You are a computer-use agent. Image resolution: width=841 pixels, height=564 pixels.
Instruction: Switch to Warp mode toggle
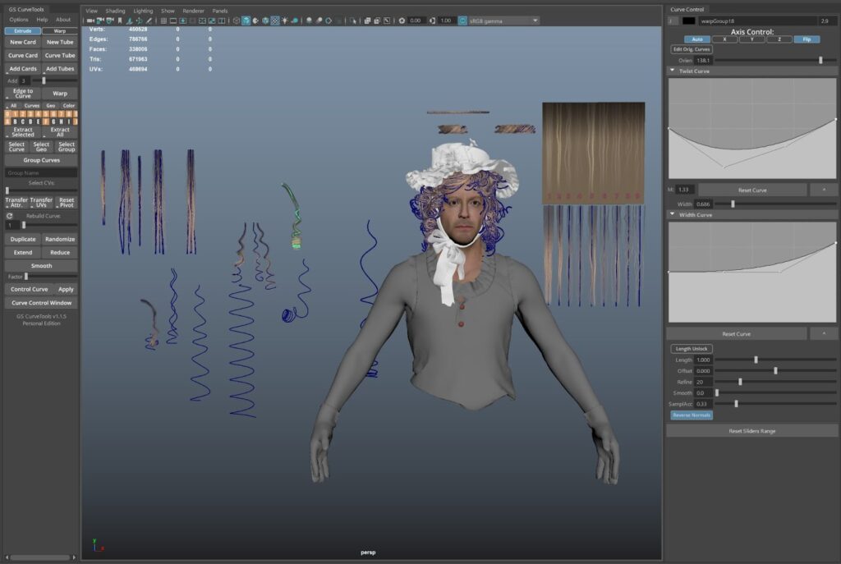click(x=60, y=30)
